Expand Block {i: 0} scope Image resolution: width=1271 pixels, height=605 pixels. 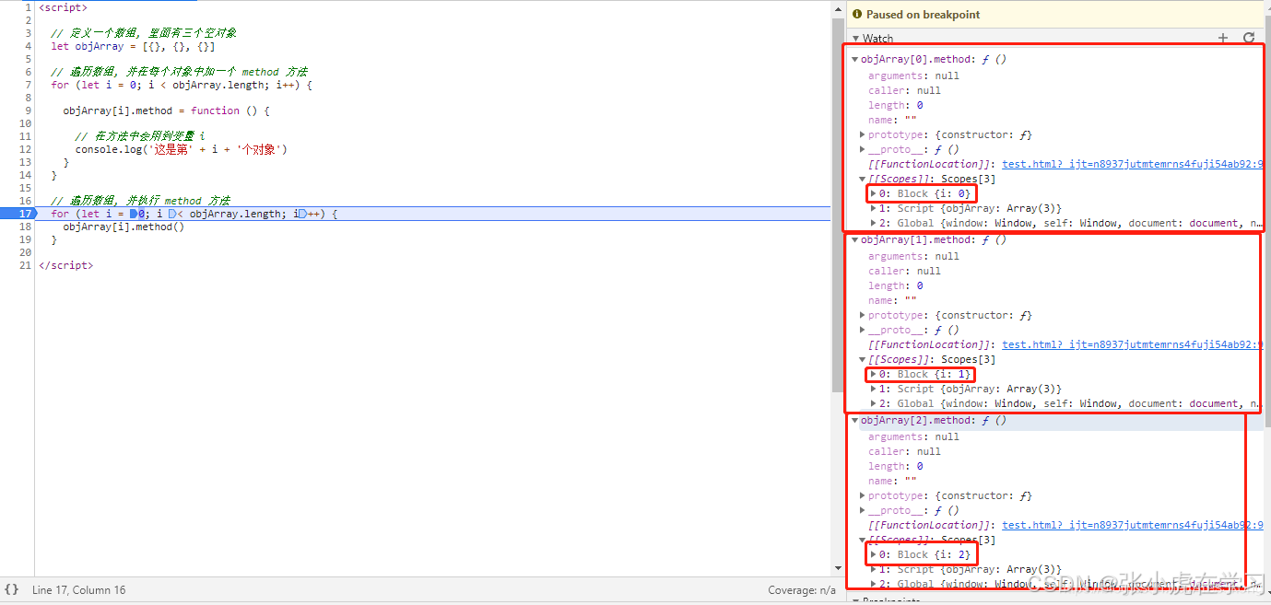pyautogui.click(x=874, y=194)
